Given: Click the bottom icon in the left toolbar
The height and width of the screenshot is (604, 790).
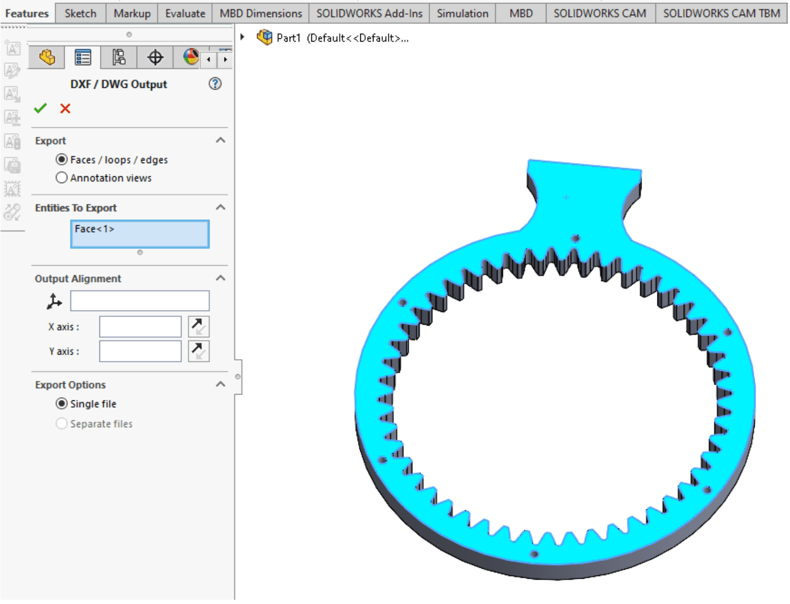Looking at the screenshot, I should pyautogui.click(x=13, y=212).
